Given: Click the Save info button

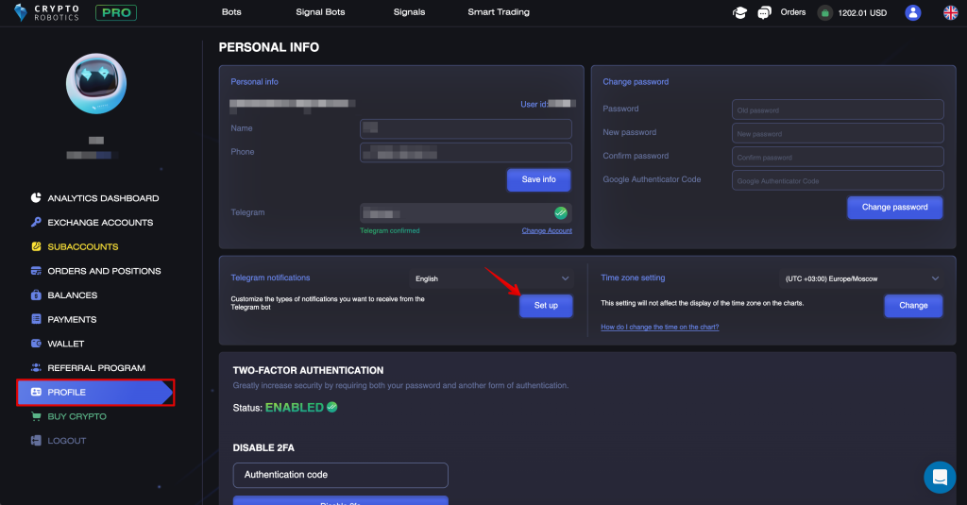Looking at the screenshot, I should (x=538, y=179).
